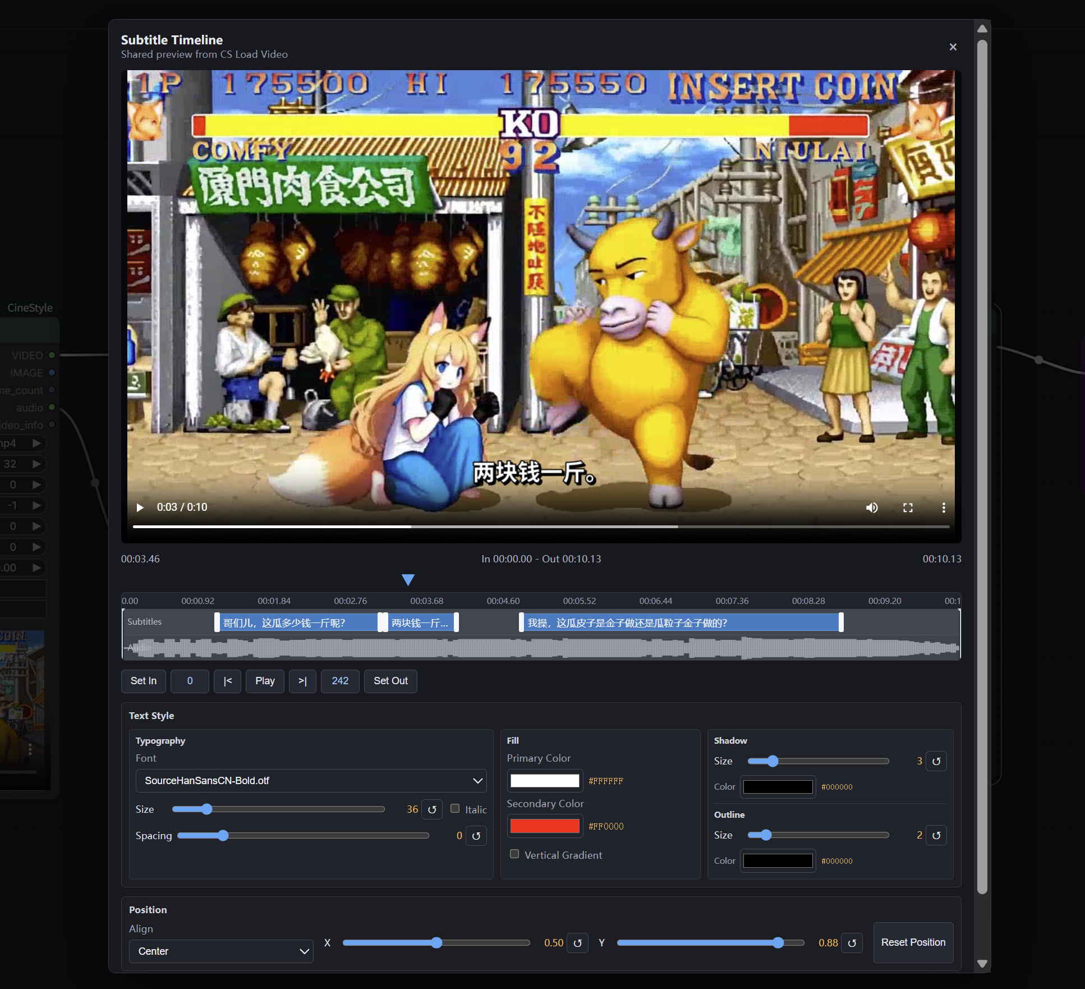Pick the Primary Color white swatch
This screenshot has width=1085, height=989.
(x=545, y=781)
